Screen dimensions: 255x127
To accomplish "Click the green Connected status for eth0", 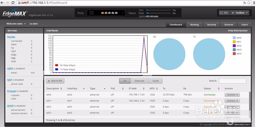I will 209,94.
